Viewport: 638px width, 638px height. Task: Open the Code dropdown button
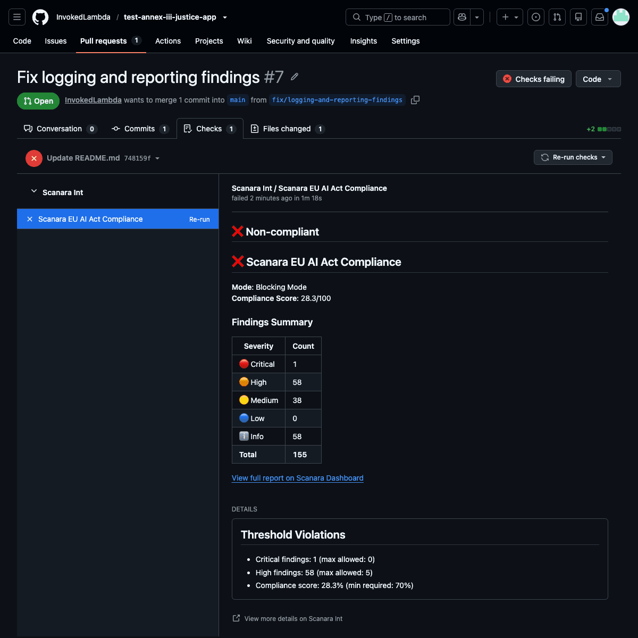coord(598,79)
